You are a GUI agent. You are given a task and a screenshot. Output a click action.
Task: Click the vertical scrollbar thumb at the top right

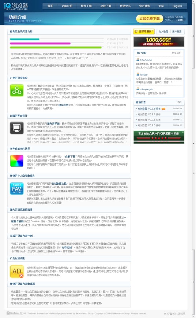click(x=193, y=36)
